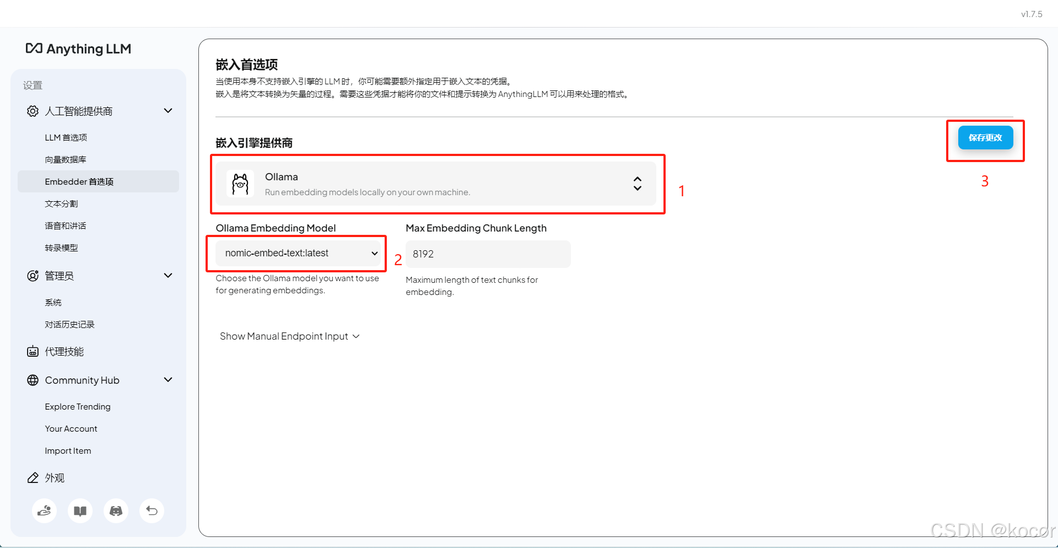Click the 嵌入引擎提供商 heading
Image resolution: width=1058 pixels, height=548 pixels.
[x=254, y=143]
